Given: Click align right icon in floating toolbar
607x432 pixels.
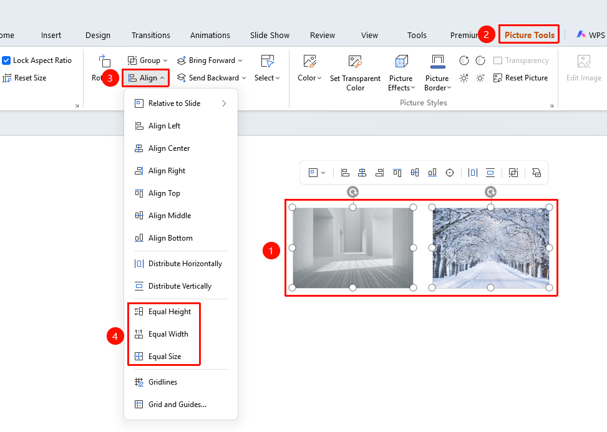Looking at the screenshot, I should click(379, 173).
